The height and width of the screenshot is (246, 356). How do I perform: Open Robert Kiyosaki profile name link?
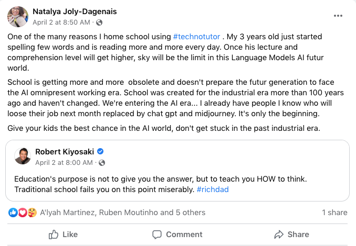pyautogui.click(x=65, y=151)
